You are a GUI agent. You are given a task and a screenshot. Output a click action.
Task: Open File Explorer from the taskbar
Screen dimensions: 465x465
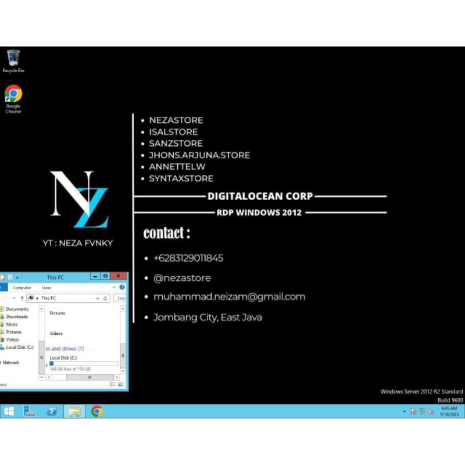[74, 411]
